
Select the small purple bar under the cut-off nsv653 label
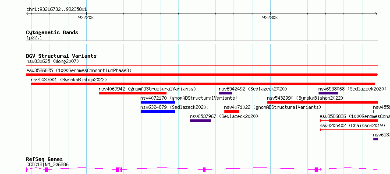[x=376, y=139]
